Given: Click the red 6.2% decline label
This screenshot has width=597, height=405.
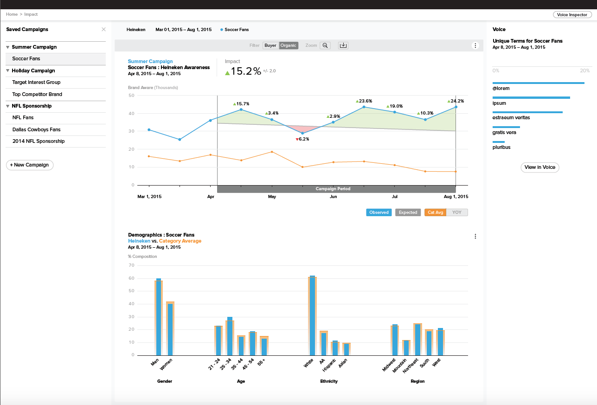Looking at the screenshot, I should 302,139.
